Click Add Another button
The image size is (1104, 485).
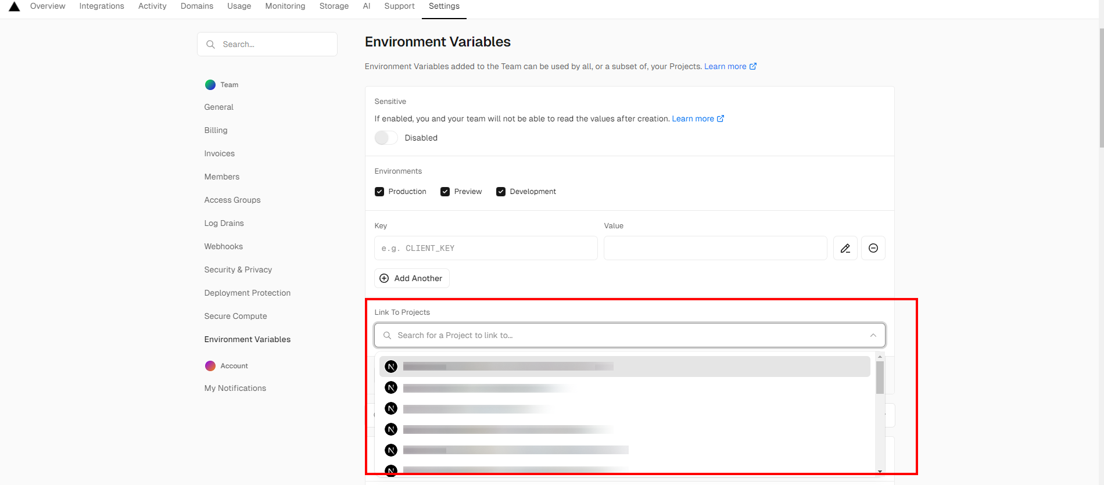tap(412, 278)
